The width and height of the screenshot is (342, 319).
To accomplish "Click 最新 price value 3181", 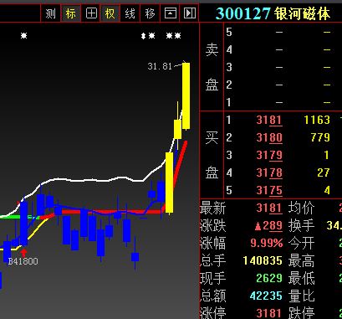I will coord(269,208).
